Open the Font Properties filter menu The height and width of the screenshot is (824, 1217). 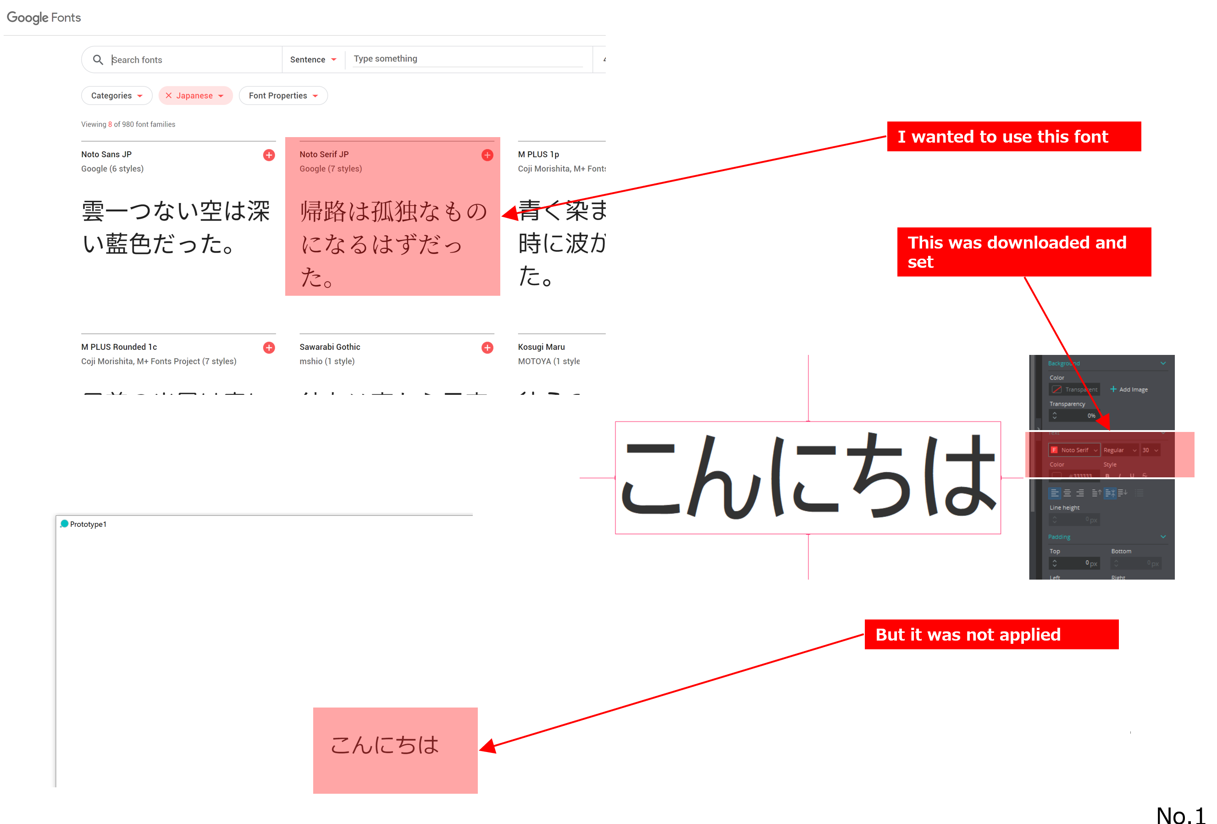pos(283,95)
